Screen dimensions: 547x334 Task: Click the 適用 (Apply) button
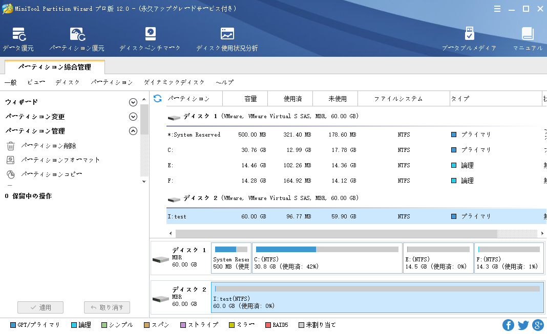click(x=40, y=307)
